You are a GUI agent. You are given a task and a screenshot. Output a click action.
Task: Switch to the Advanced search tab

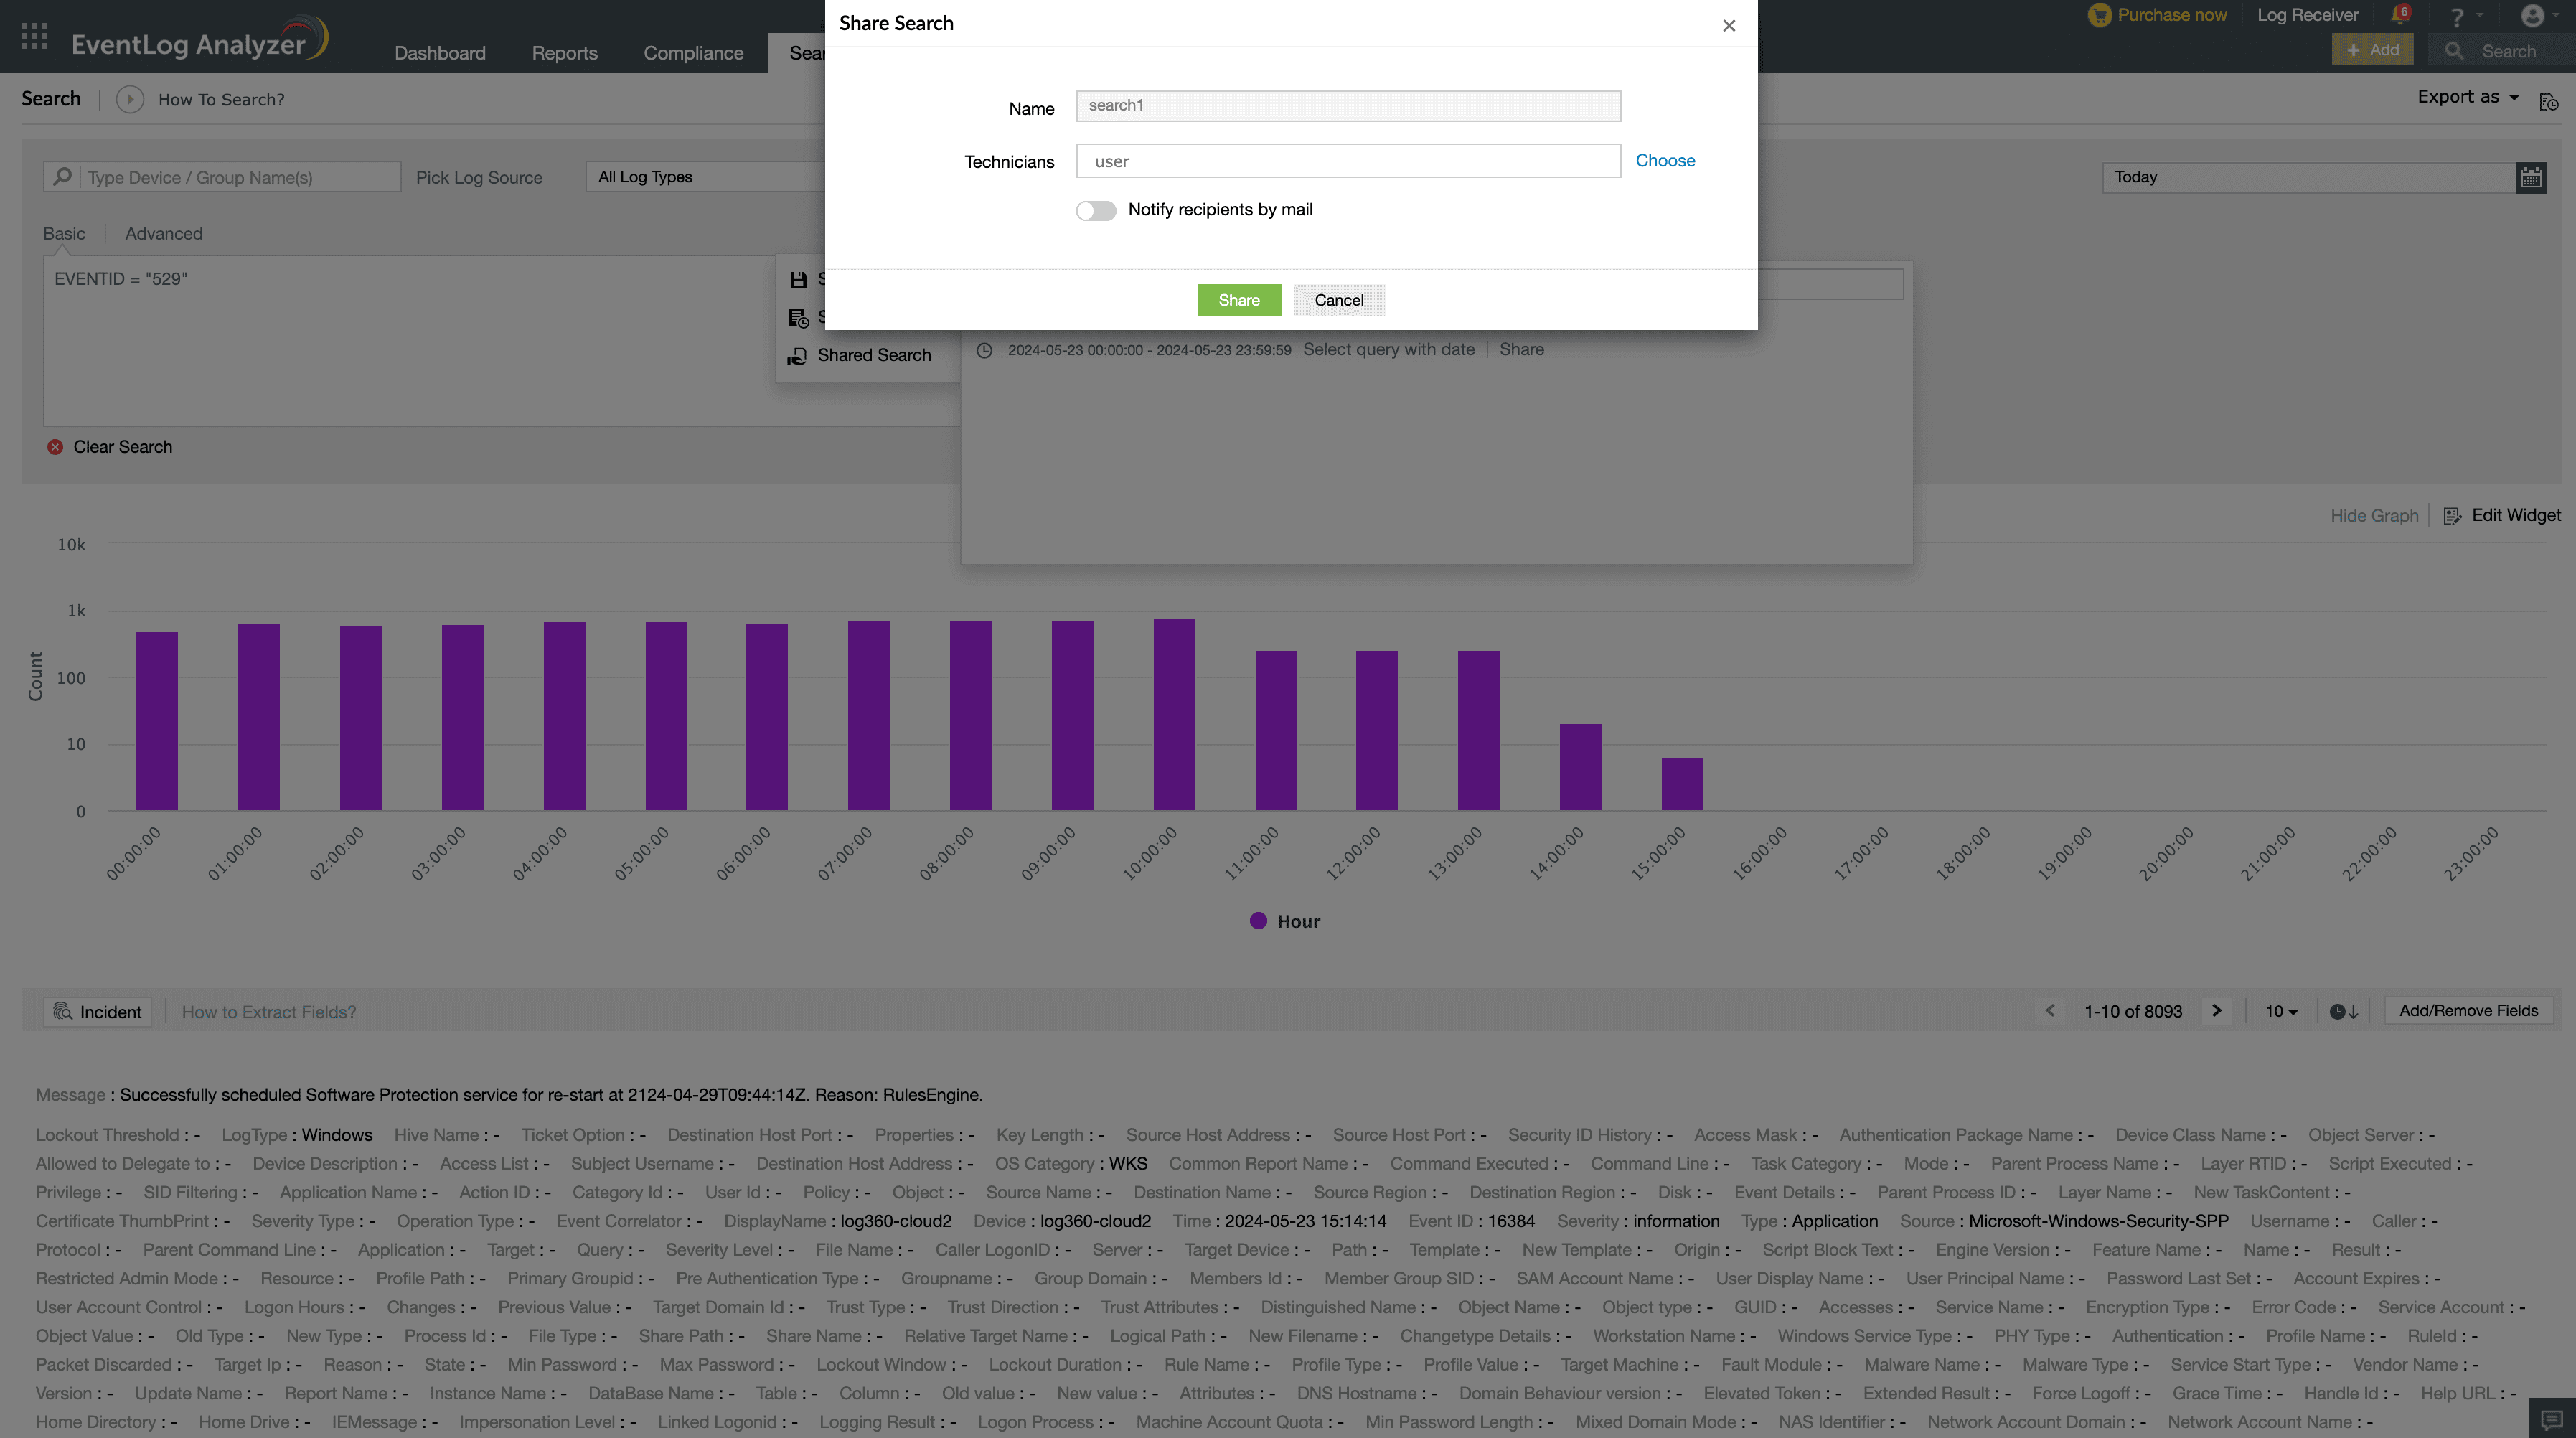click(163, 234)
